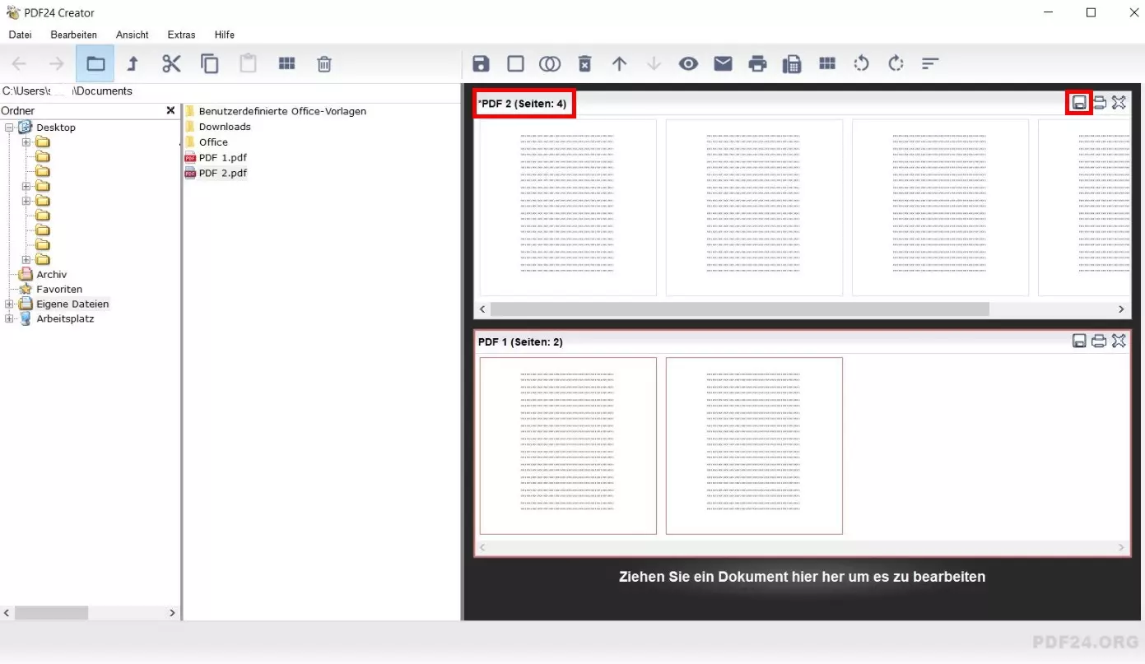Screen dimensions: 1145x664
Task: Expand the Arbeitsplatz tree node
Action: (x=10, y=319)
